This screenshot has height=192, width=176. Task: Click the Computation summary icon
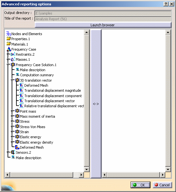click(18, 75)
